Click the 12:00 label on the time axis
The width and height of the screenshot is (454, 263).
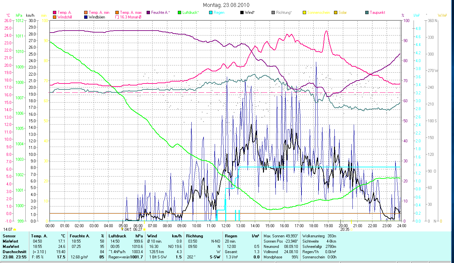(226, 226)
